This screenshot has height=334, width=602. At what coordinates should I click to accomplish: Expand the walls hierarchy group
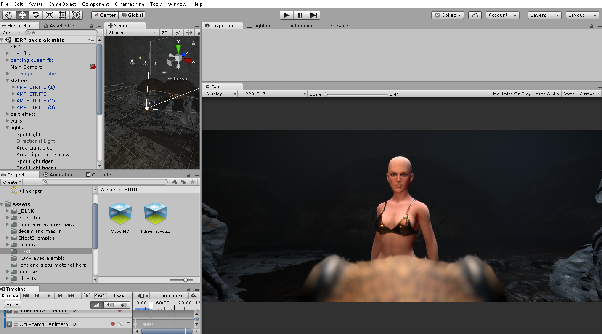pos(7,121)
